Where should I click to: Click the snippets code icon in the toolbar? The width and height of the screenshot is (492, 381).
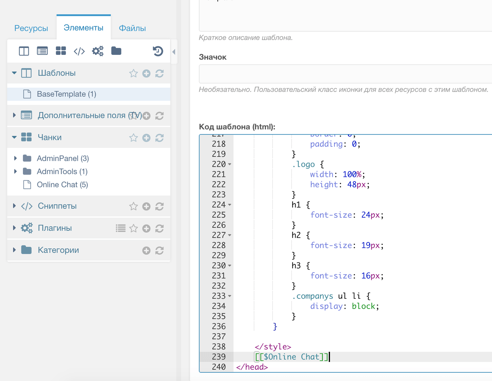79,51
